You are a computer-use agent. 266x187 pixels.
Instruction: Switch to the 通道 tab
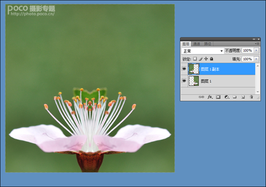(196, 44)
